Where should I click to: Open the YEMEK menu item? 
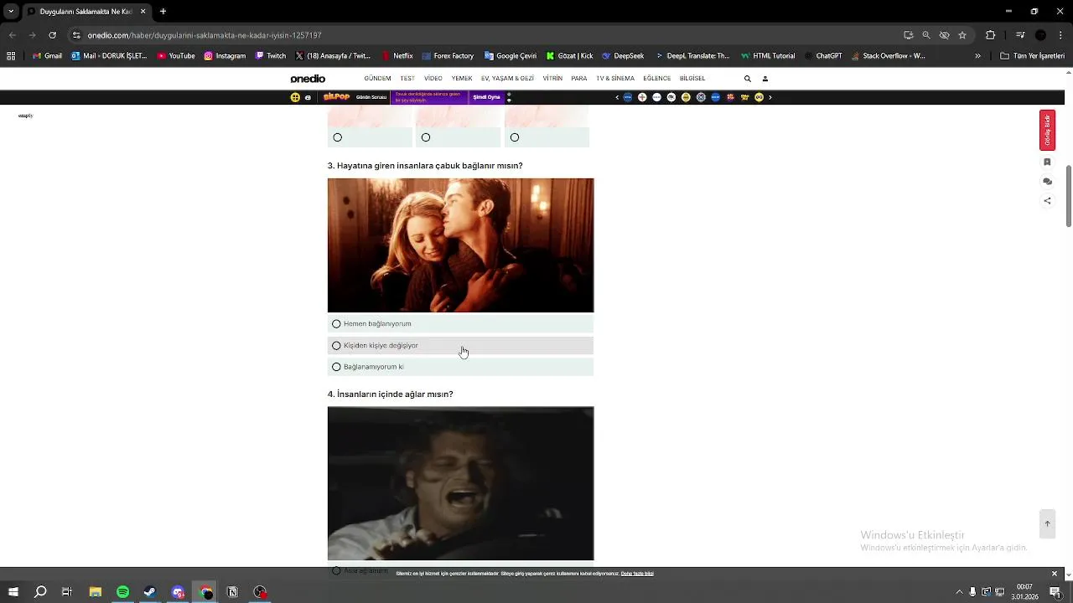(462, 79)
